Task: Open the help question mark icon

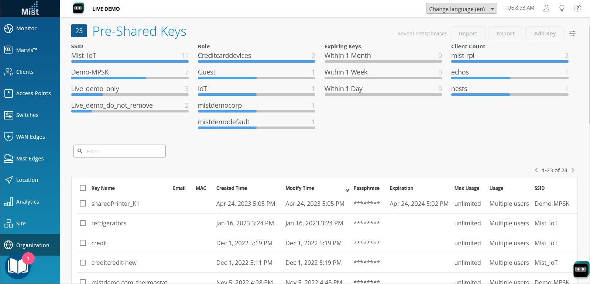Action: 577,8
